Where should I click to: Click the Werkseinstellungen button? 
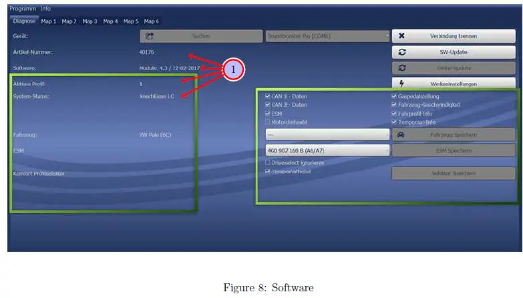pyautogui.click(x=454, y=84)
